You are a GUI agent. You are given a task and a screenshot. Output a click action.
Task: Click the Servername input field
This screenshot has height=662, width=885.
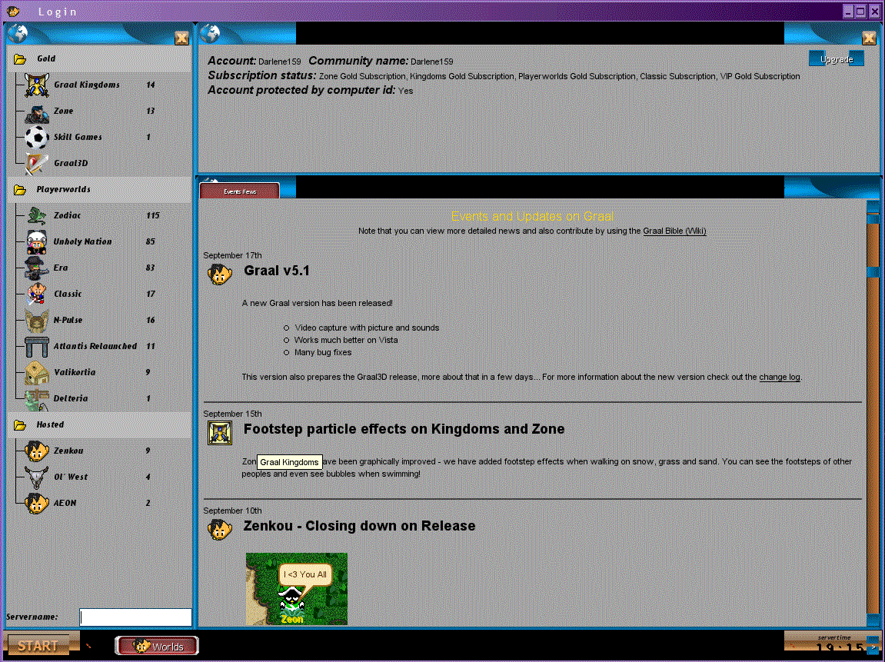(135, 617)
